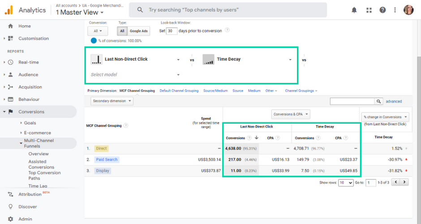Open Show rows dropdown

click(346, 183)
